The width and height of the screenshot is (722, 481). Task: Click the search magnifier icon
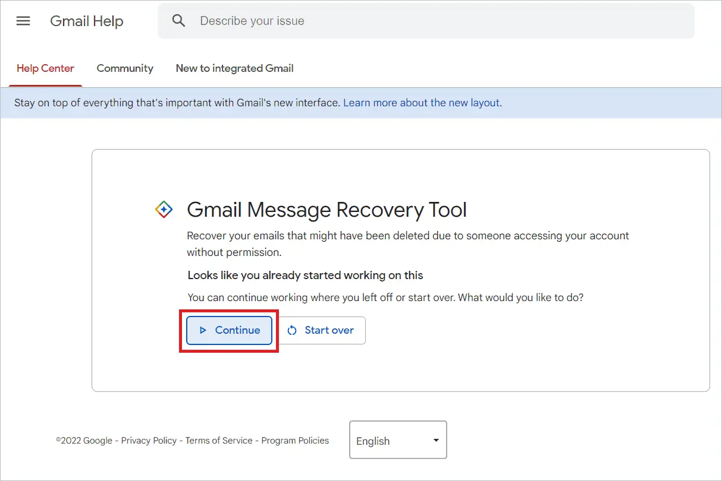[178, 21]
